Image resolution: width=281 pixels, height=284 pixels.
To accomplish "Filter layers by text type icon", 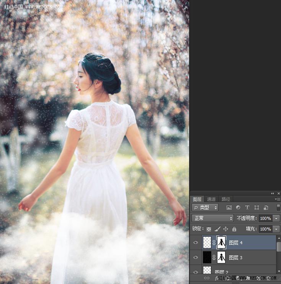I will (247, 208).
